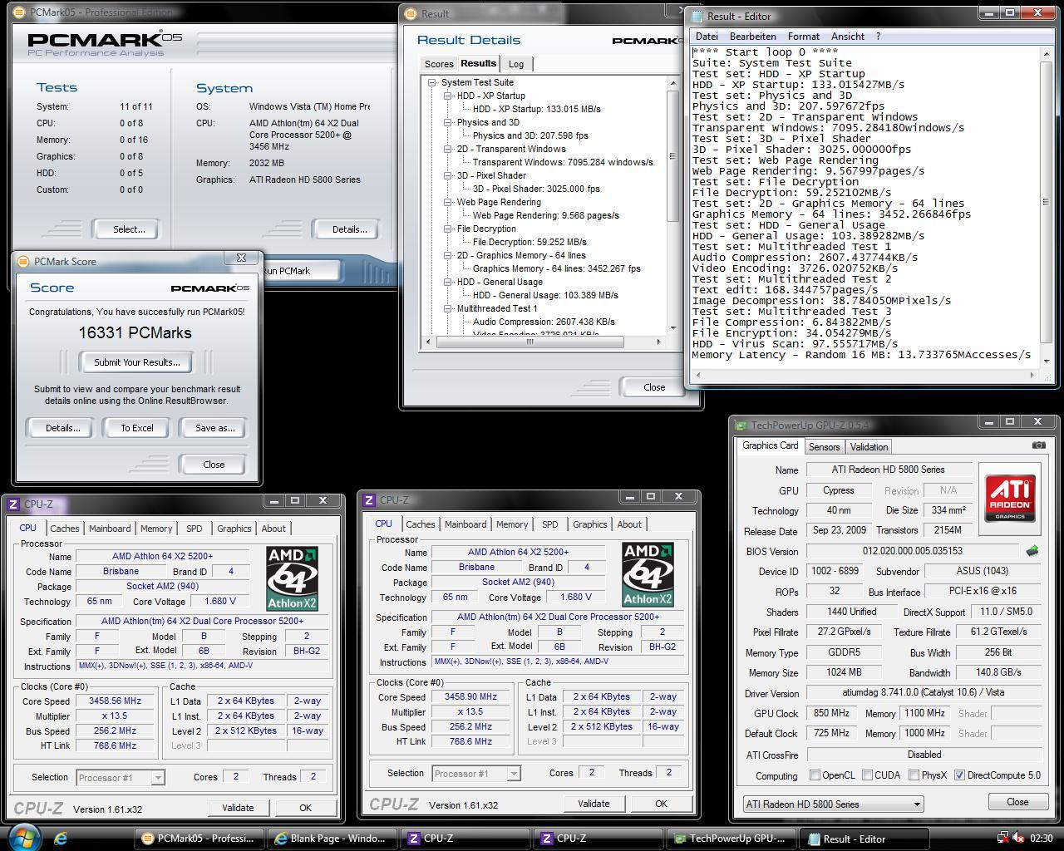
Task: Select 'File Decryption: 59.252 MB/s' tree row
Action: pyautogui.click(x=530, y=242)
